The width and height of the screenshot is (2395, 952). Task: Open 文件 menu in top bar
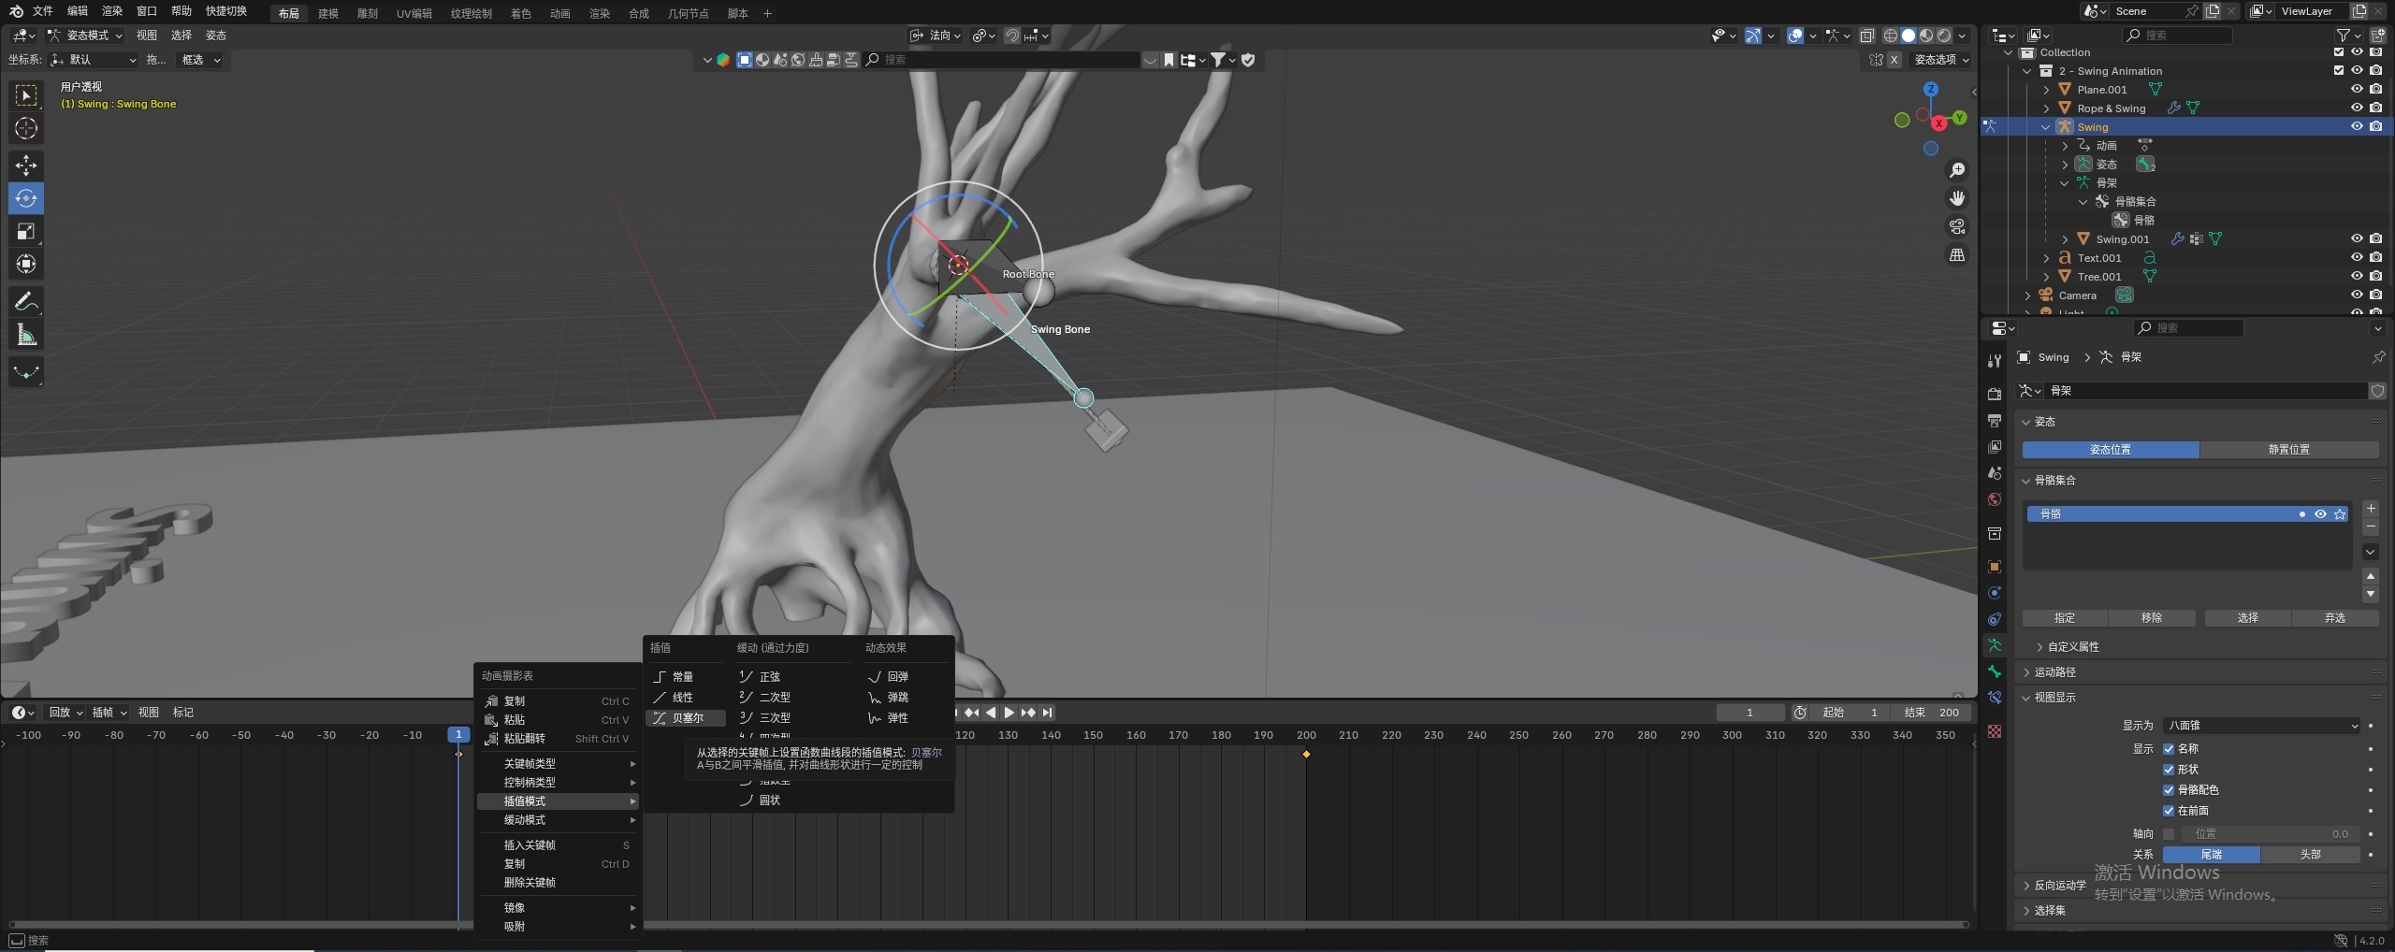tap(43, 11)
